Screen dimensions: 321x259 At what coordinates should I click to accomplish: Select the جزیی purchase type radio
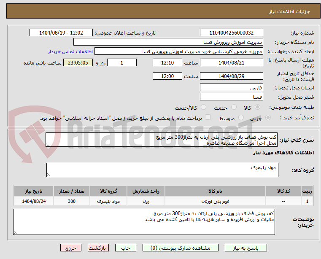tap(268, 117)
